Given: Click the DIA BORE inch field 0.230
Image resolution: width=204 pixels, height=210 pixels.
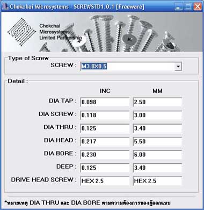Looking at the screenshot, I should [105, 155].
